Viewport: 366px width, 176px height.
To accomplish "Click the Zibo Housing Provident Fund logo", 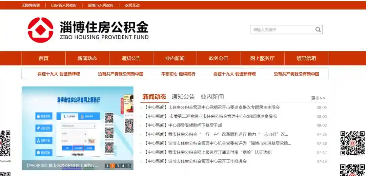I will pyautogui.click(x=88, y=30).
